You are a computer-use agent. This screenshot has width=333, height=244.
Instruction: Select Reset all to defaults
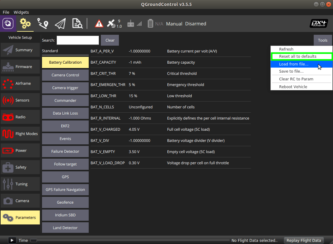[301, 56]
